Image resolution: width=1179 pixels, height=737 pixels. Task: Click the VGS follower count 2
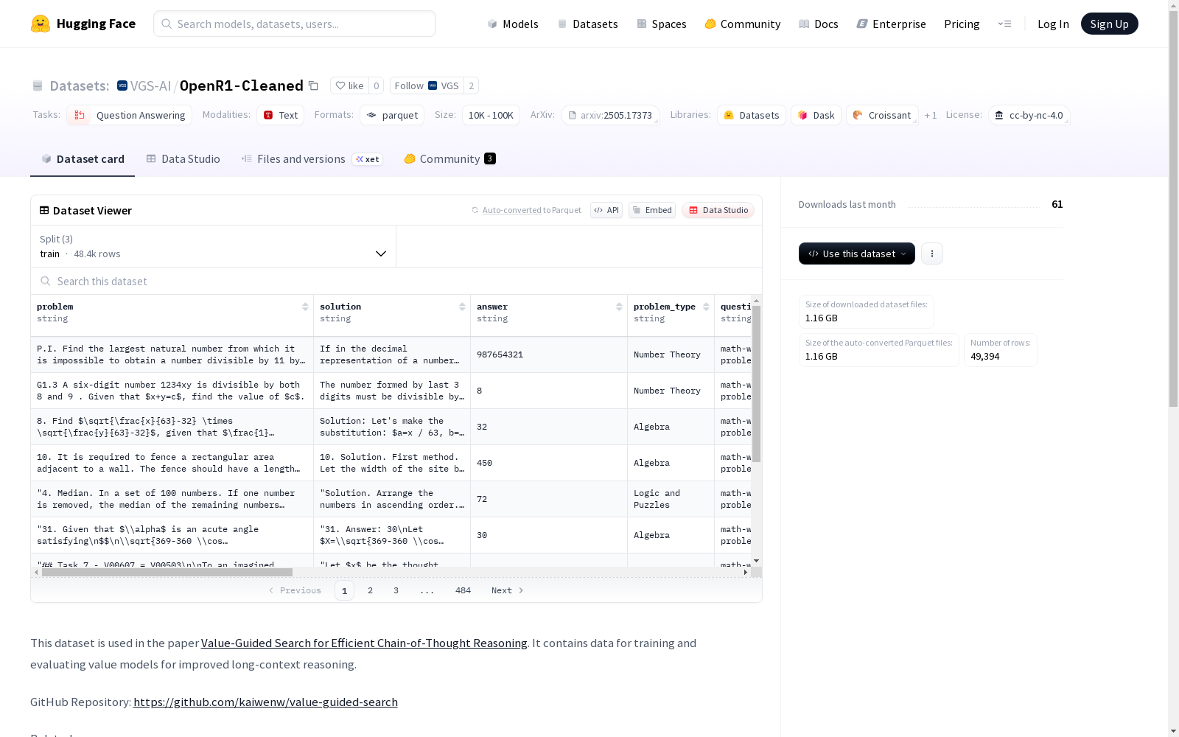471,85
